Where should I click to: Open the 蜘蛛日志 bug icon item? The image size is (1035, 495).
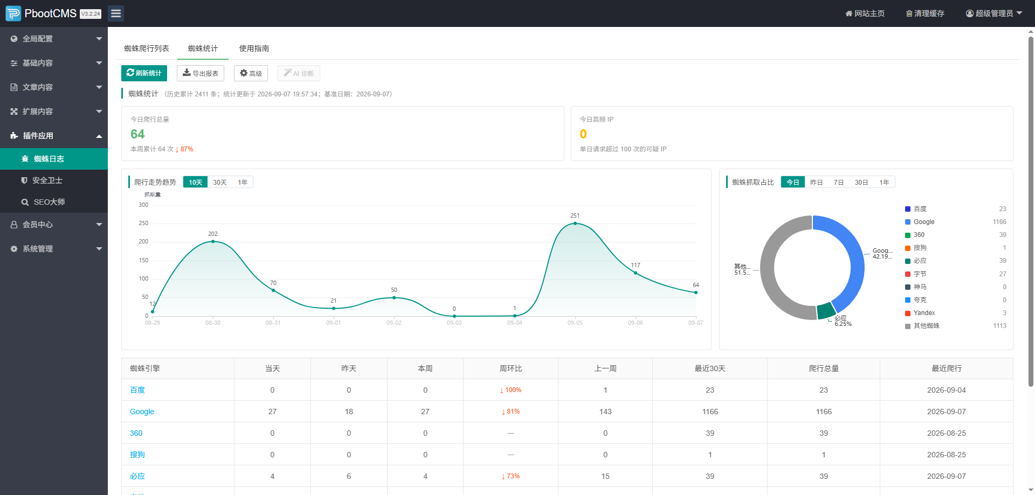click(x=25, y=159)
